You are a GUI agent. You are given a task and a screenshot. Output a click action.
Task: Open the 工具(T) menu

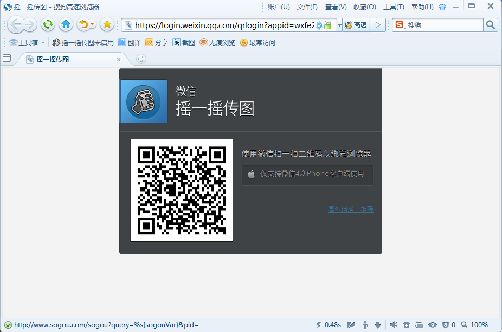pyautogui.click(x=394, y=7)
